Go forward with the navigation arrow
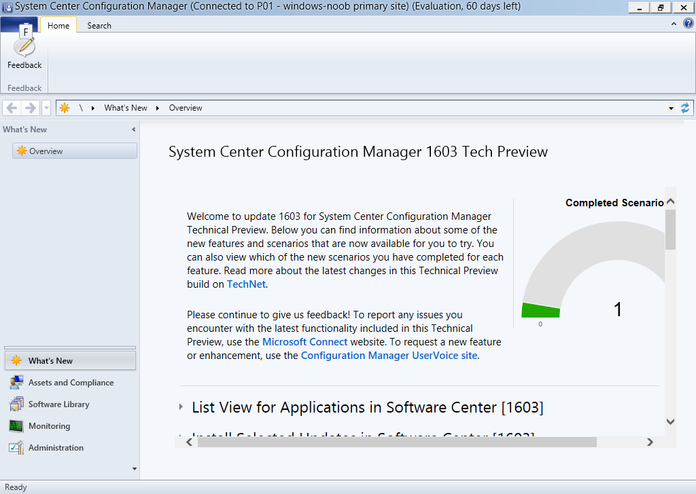The width and height of the screenshot is (696, 494). pos(30,108)
